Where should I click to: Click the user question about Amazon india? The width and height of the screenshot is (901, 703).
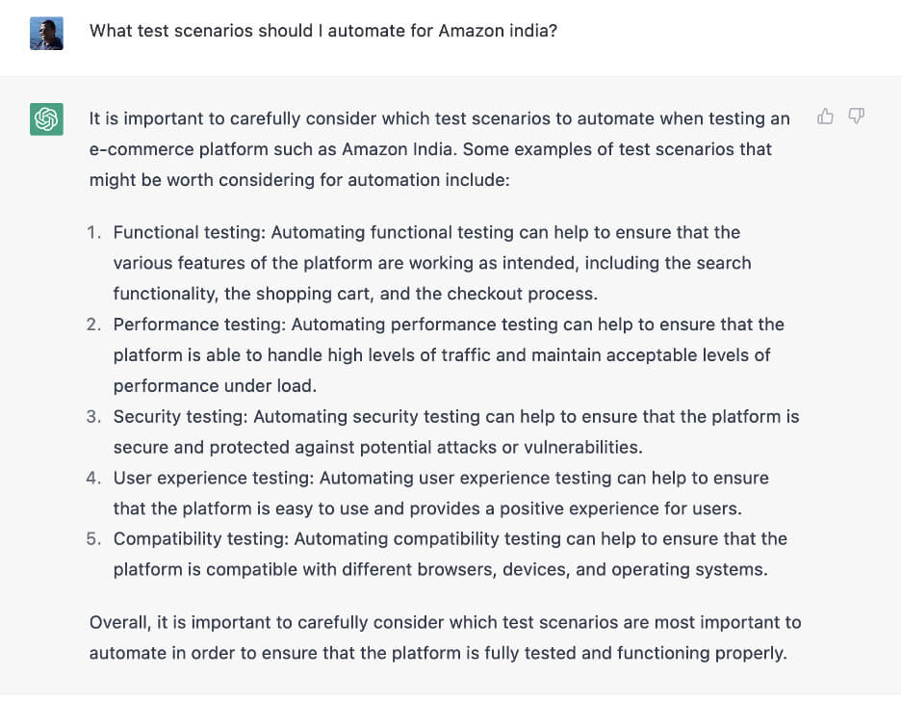(323, 31)
